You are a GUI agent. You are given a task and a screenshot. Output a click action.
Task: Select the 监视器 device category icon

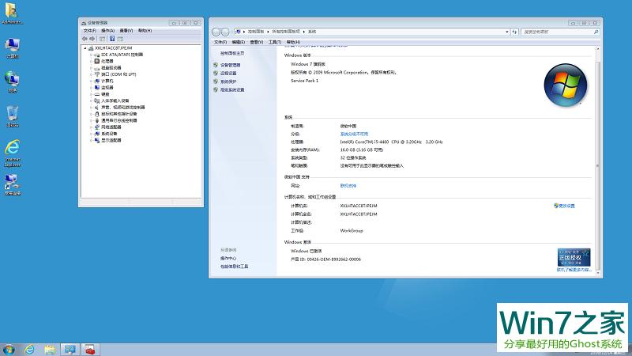point(96,88)
